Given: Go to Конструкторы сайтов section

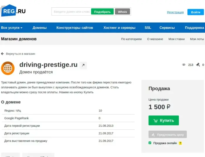Looking at the screenshot, I should (x=75, y=28).
